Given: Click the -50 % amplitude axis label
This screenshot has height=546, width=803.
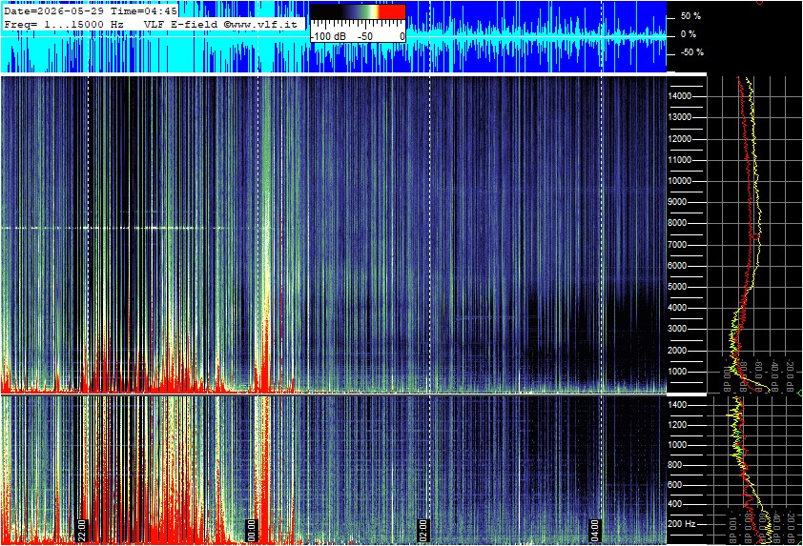Looking at the screenshot, I should (691, 52).
